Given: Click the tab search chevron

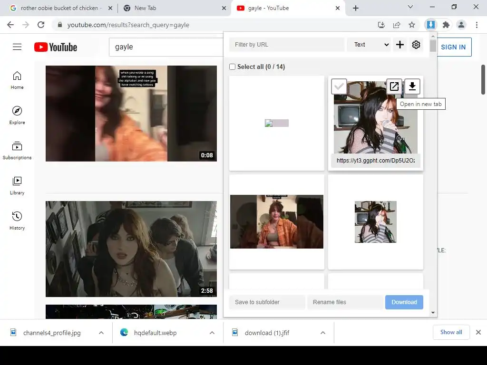Looking at the screenshot, I should point(410,7).
